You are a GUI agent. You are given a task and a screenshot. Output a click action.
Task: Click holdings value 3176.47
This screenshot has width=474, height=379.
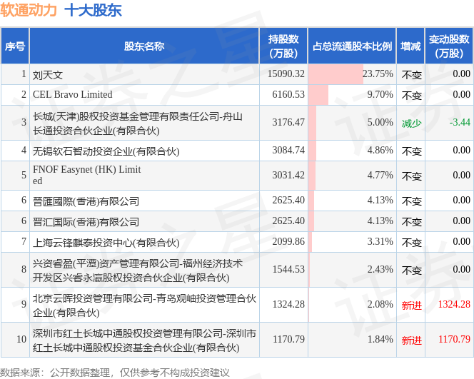(288, 122)
